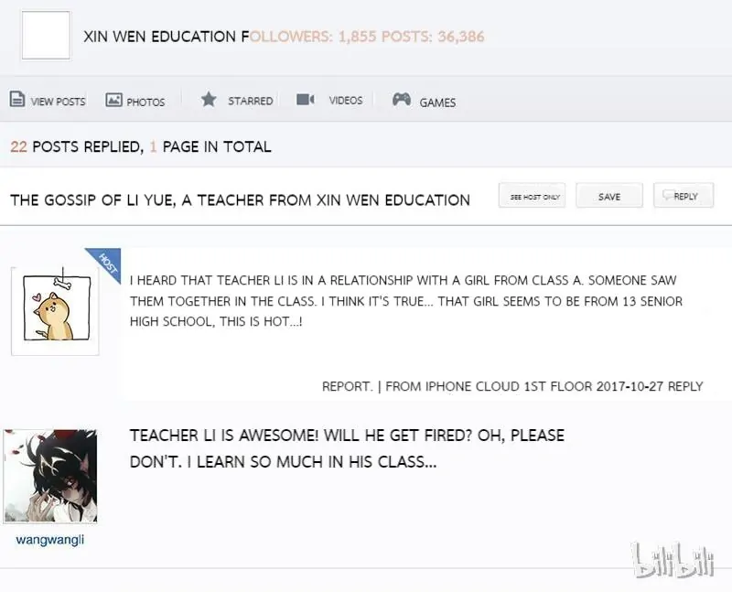Click Report link on the host post

348,386
